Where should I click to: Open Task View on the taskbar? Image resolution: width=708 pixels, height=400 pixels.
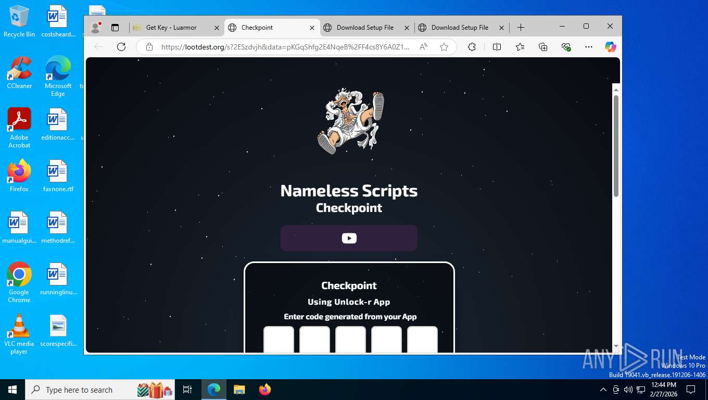click(187, 390)
